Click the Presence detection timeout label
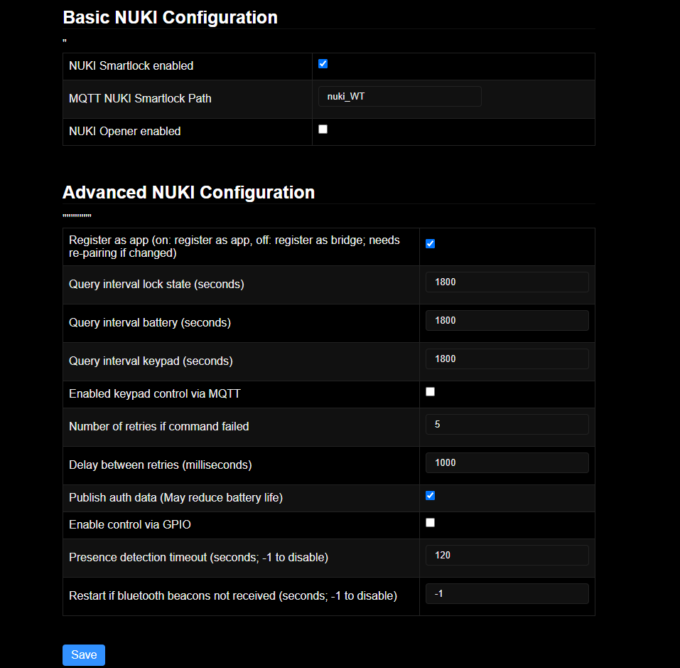 (x=199, y=557)
